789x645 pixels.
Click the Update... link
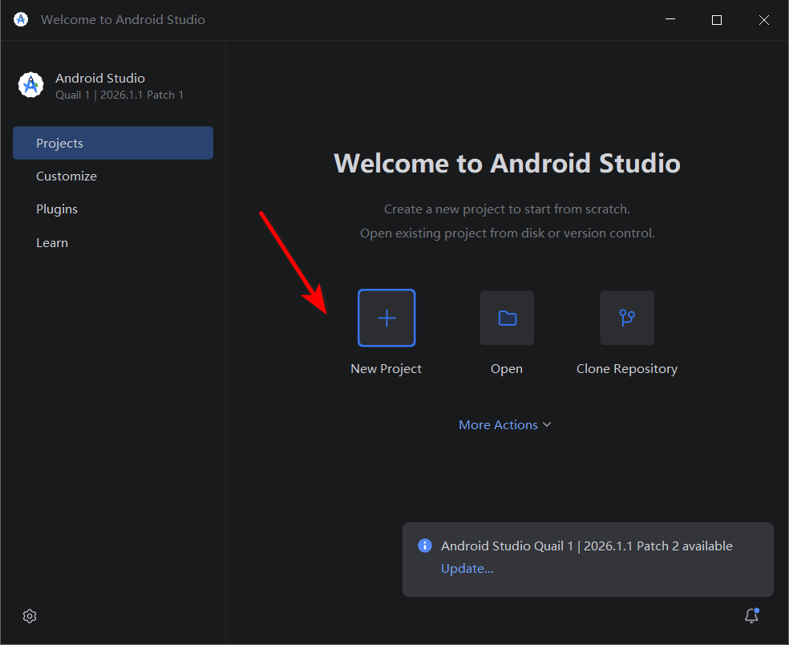pos(467,569)
